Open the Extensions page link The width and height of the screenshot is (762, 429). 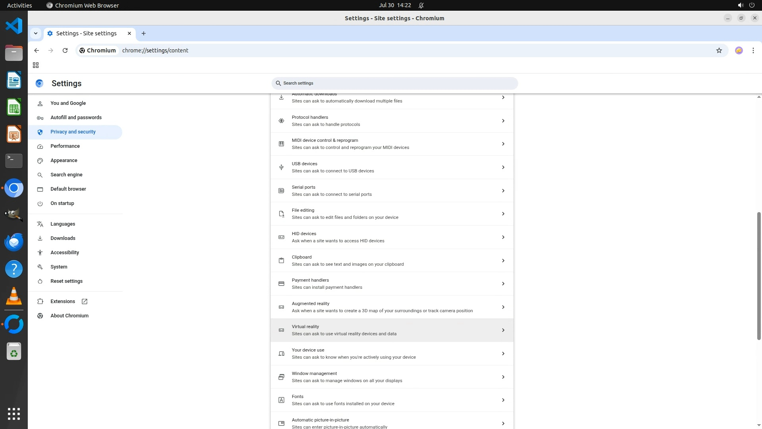point(63,301)
